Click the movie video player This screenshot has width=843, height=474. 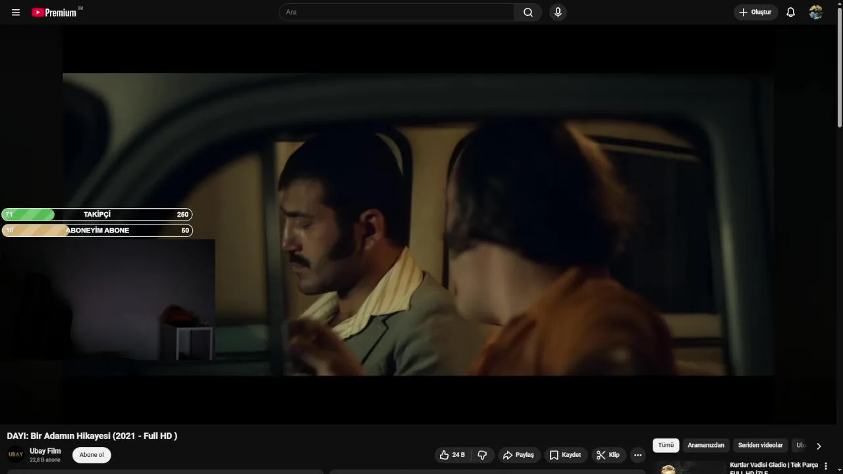[x=418, y=224]
